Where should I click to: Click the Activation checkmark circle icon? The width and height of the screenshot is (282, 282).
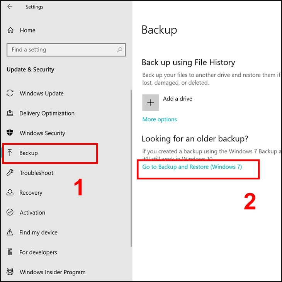point(10,212)
